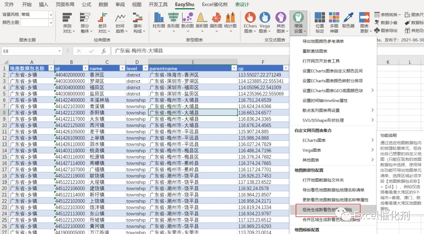Select the cell containing 香洲区
424x234 pixels.
[x=107, y=75]
